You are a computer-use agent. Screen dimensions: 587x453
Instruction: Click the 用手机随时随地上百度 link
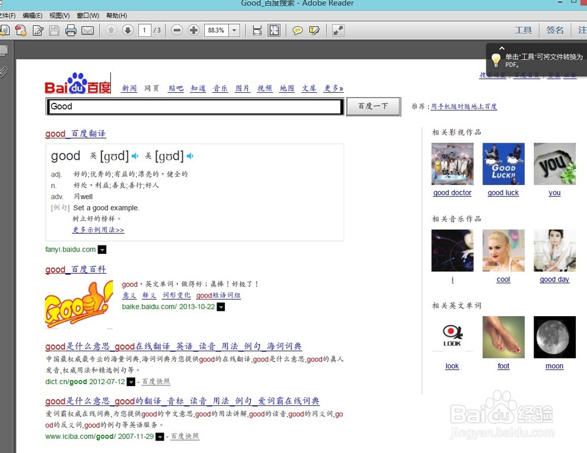pos(464,106)
